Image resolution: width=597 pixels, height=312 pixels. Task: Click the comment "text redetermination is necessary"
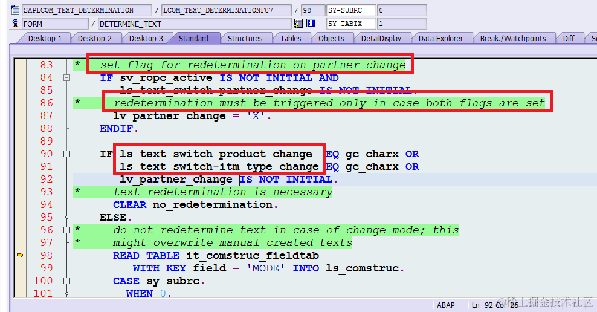click(x=223, y=192)
